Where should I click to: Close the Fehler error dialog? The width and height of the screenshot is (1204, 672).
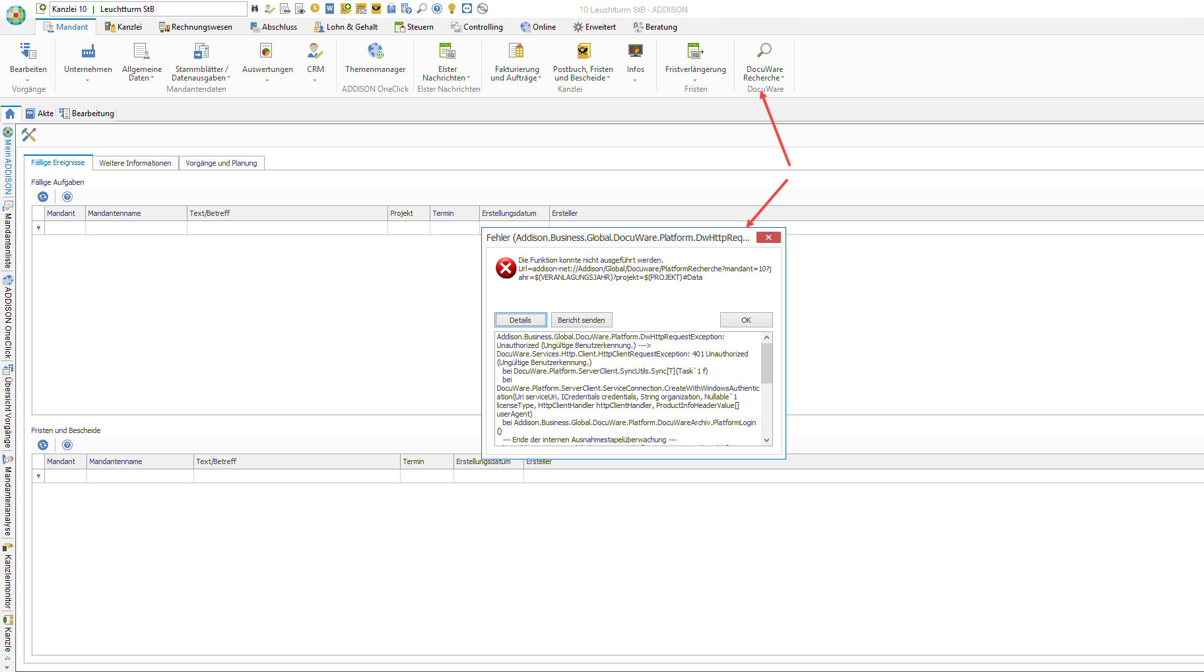768,238
